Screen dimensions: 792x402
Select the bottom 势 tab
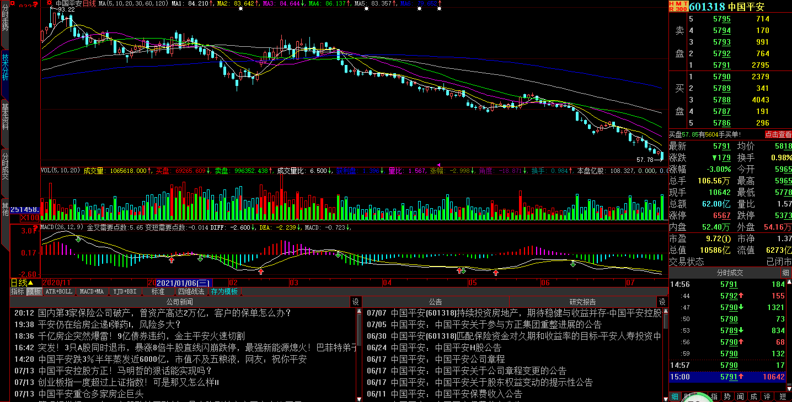click(727, 396)
